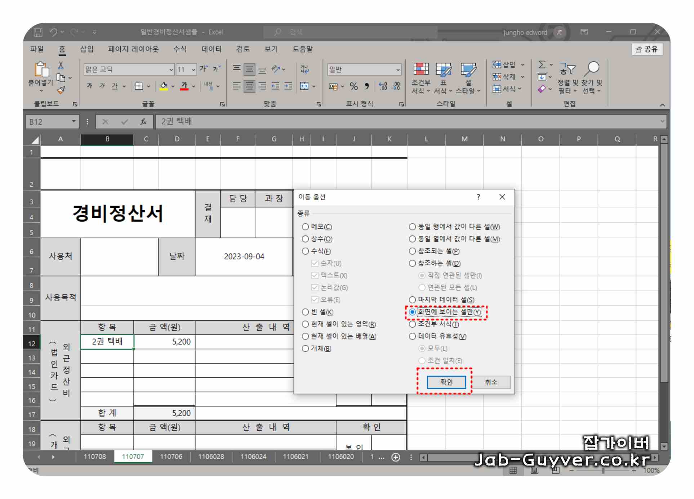This screenshot has height=499, width=694.
Task: Open the number format dropdown 일반
Action: tap(397, 69)
